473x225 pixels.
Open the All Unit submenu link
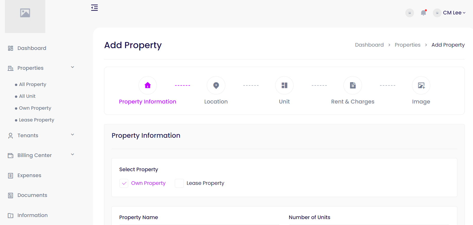click(27, 96)
